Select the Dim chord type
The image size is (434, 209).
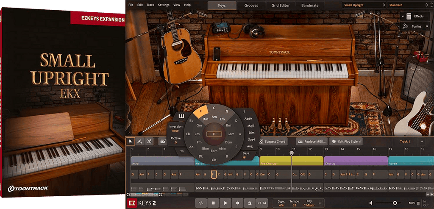pos(252,133)
